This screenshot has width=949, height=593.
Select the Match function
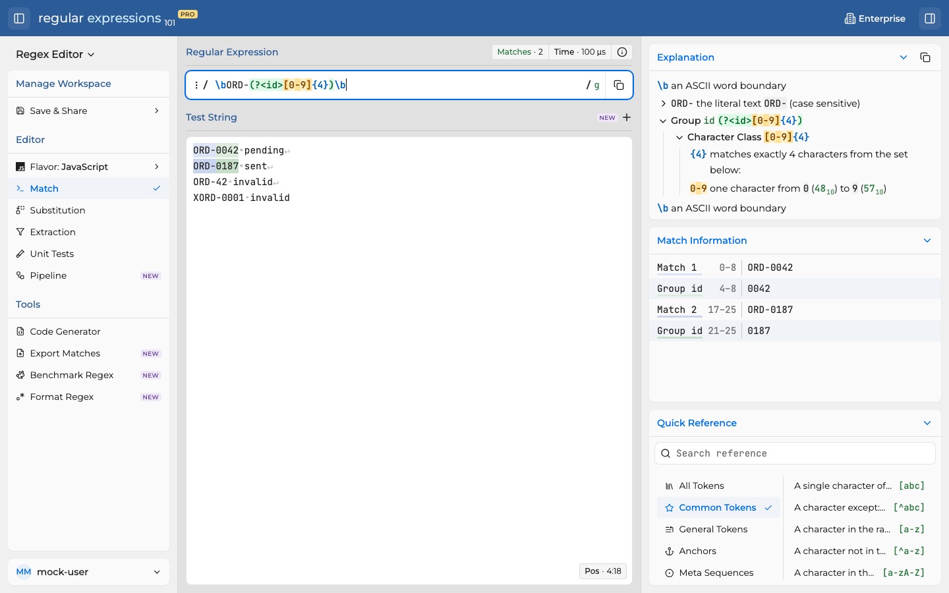(88, 188)
